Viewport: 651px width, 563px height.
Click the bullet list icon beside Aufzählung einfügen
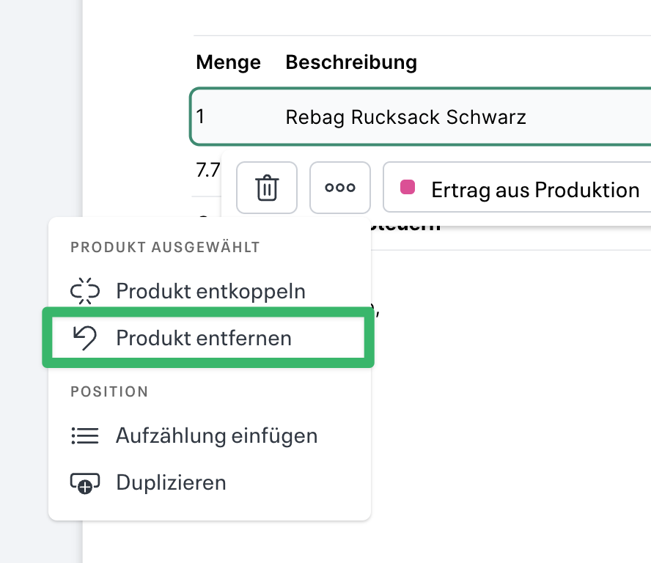tap(85, 435)
